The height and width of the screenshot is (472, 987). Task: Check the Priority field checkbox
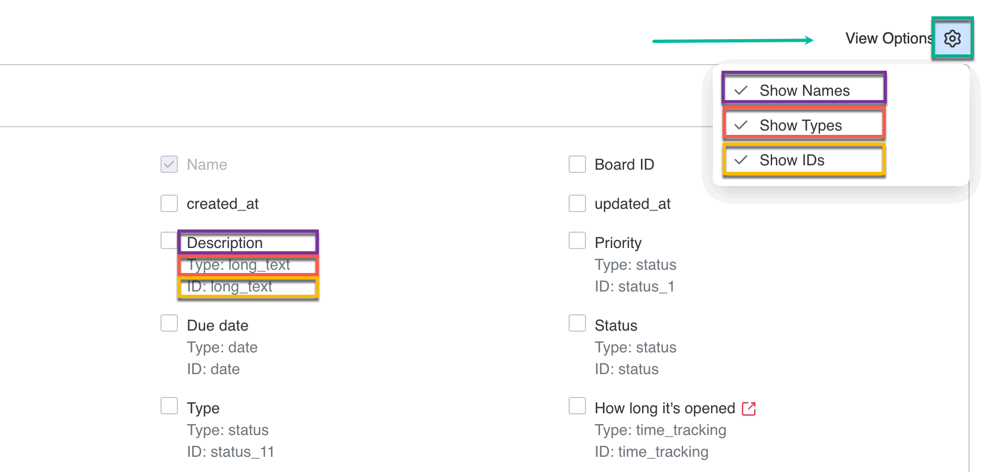coord(577,240)
